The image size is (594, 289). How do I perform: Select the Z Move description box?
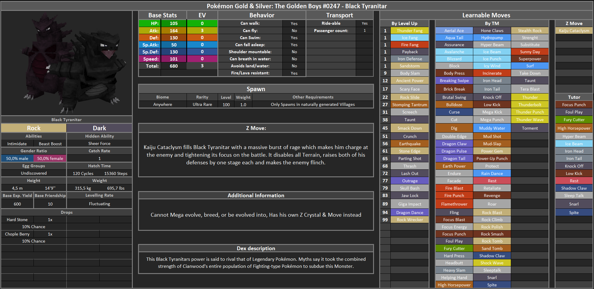tap(256, 155)
